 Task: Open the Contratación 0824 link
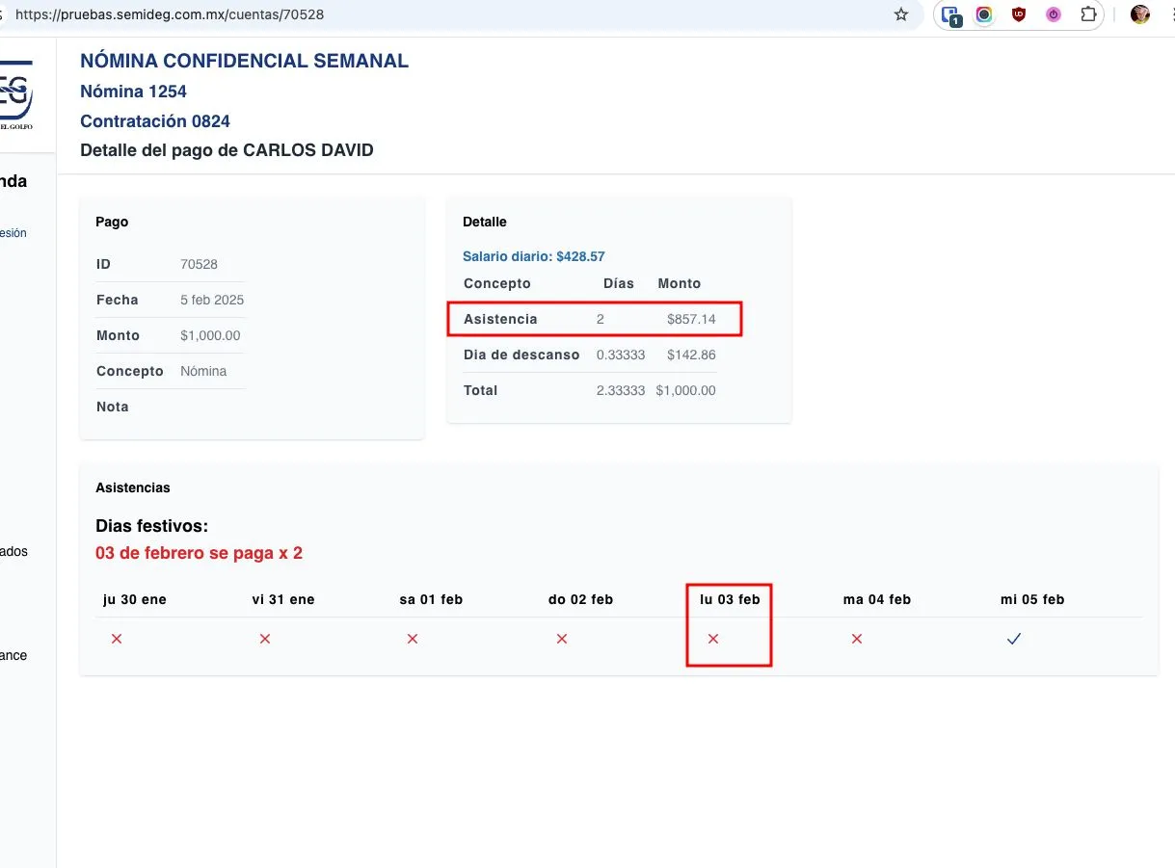click(x=154, y=121)
